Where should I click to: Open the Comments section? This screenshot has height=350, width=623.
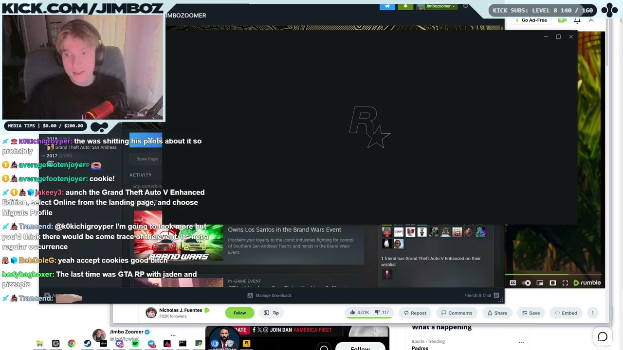[457, 313]
